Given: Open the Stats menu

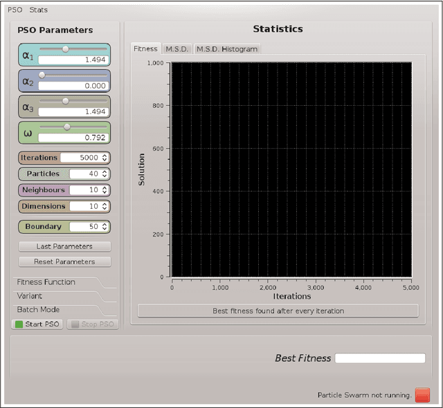Looking at the screenshot, I should [39, 10].
